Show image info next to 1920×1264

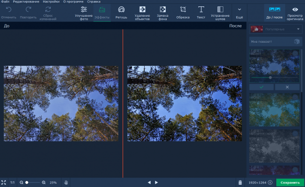[x=270, y=183]
